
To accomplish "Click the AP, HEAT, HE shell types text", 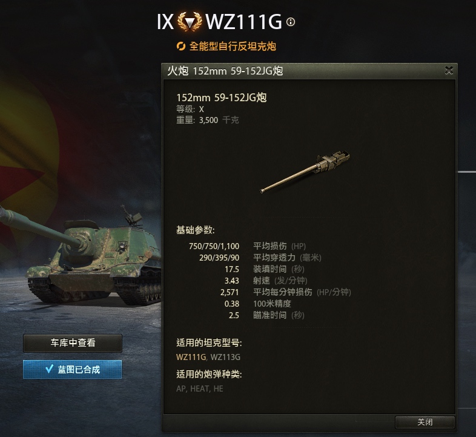I will pos(199,389).
